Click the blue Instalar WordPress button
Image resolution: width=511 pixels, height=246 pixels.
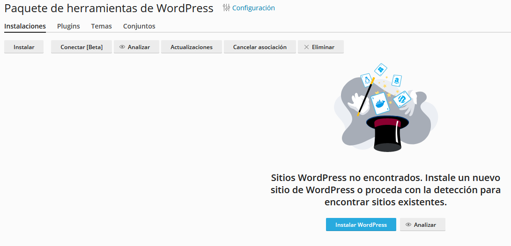point(361,224)
